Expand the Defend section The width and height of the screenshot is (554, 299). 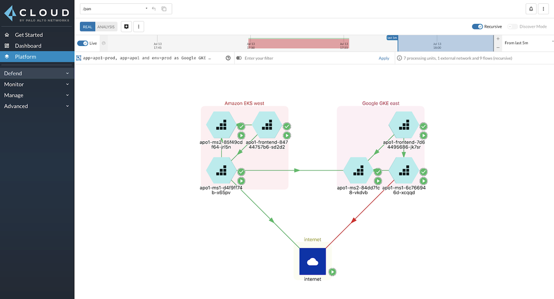click(x=37, y=73)
